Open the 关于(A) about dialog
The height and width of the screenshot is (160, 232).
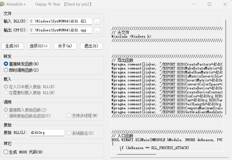pyautogui.click(x=65, y=46)
